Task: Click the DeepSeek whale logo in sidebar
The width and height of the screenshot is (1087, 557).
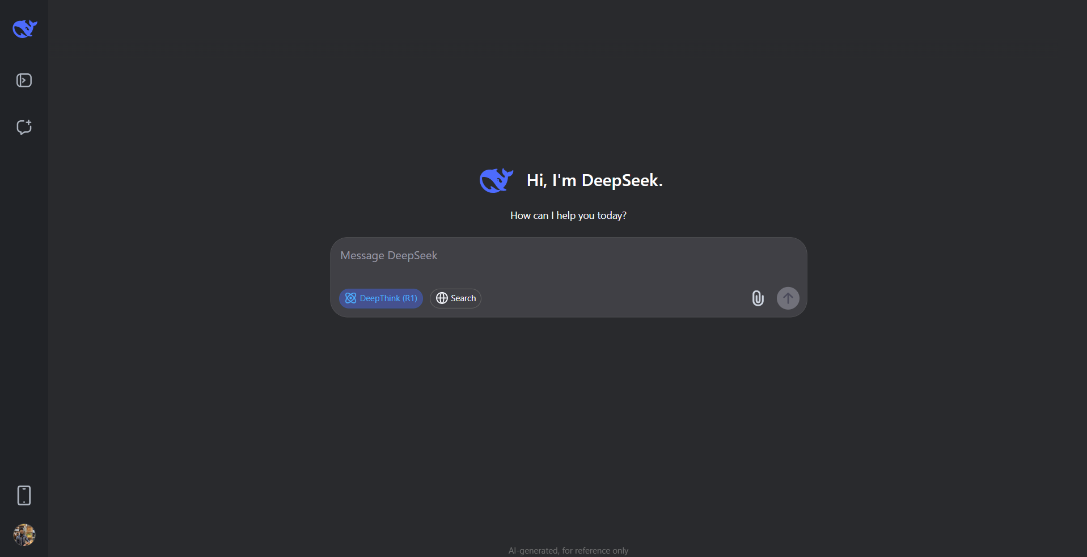Action: click(x=24, y=28)
